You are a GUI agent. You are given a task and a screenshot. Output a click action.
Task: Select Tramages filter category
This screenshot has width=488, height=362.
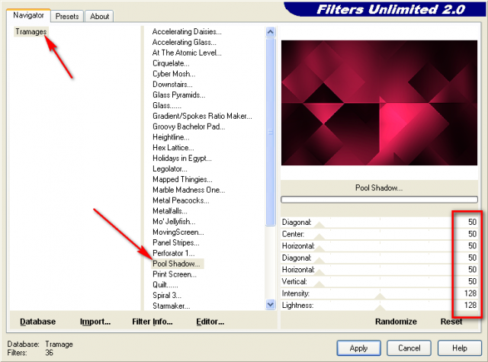31,31
